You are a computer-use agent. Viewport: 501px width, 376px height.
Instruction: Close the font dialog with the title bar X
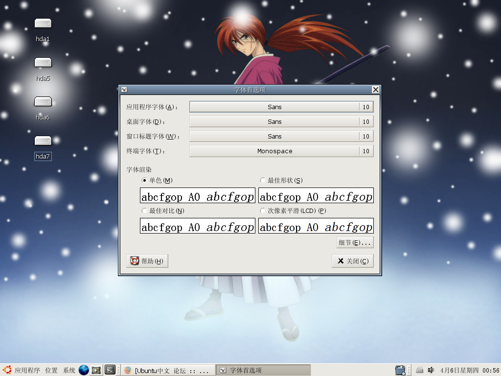(376, 90)
